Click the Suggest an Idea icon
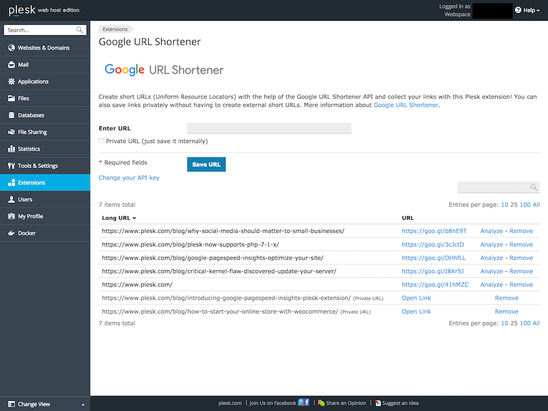The image size is (548, 411). (378, 403)
